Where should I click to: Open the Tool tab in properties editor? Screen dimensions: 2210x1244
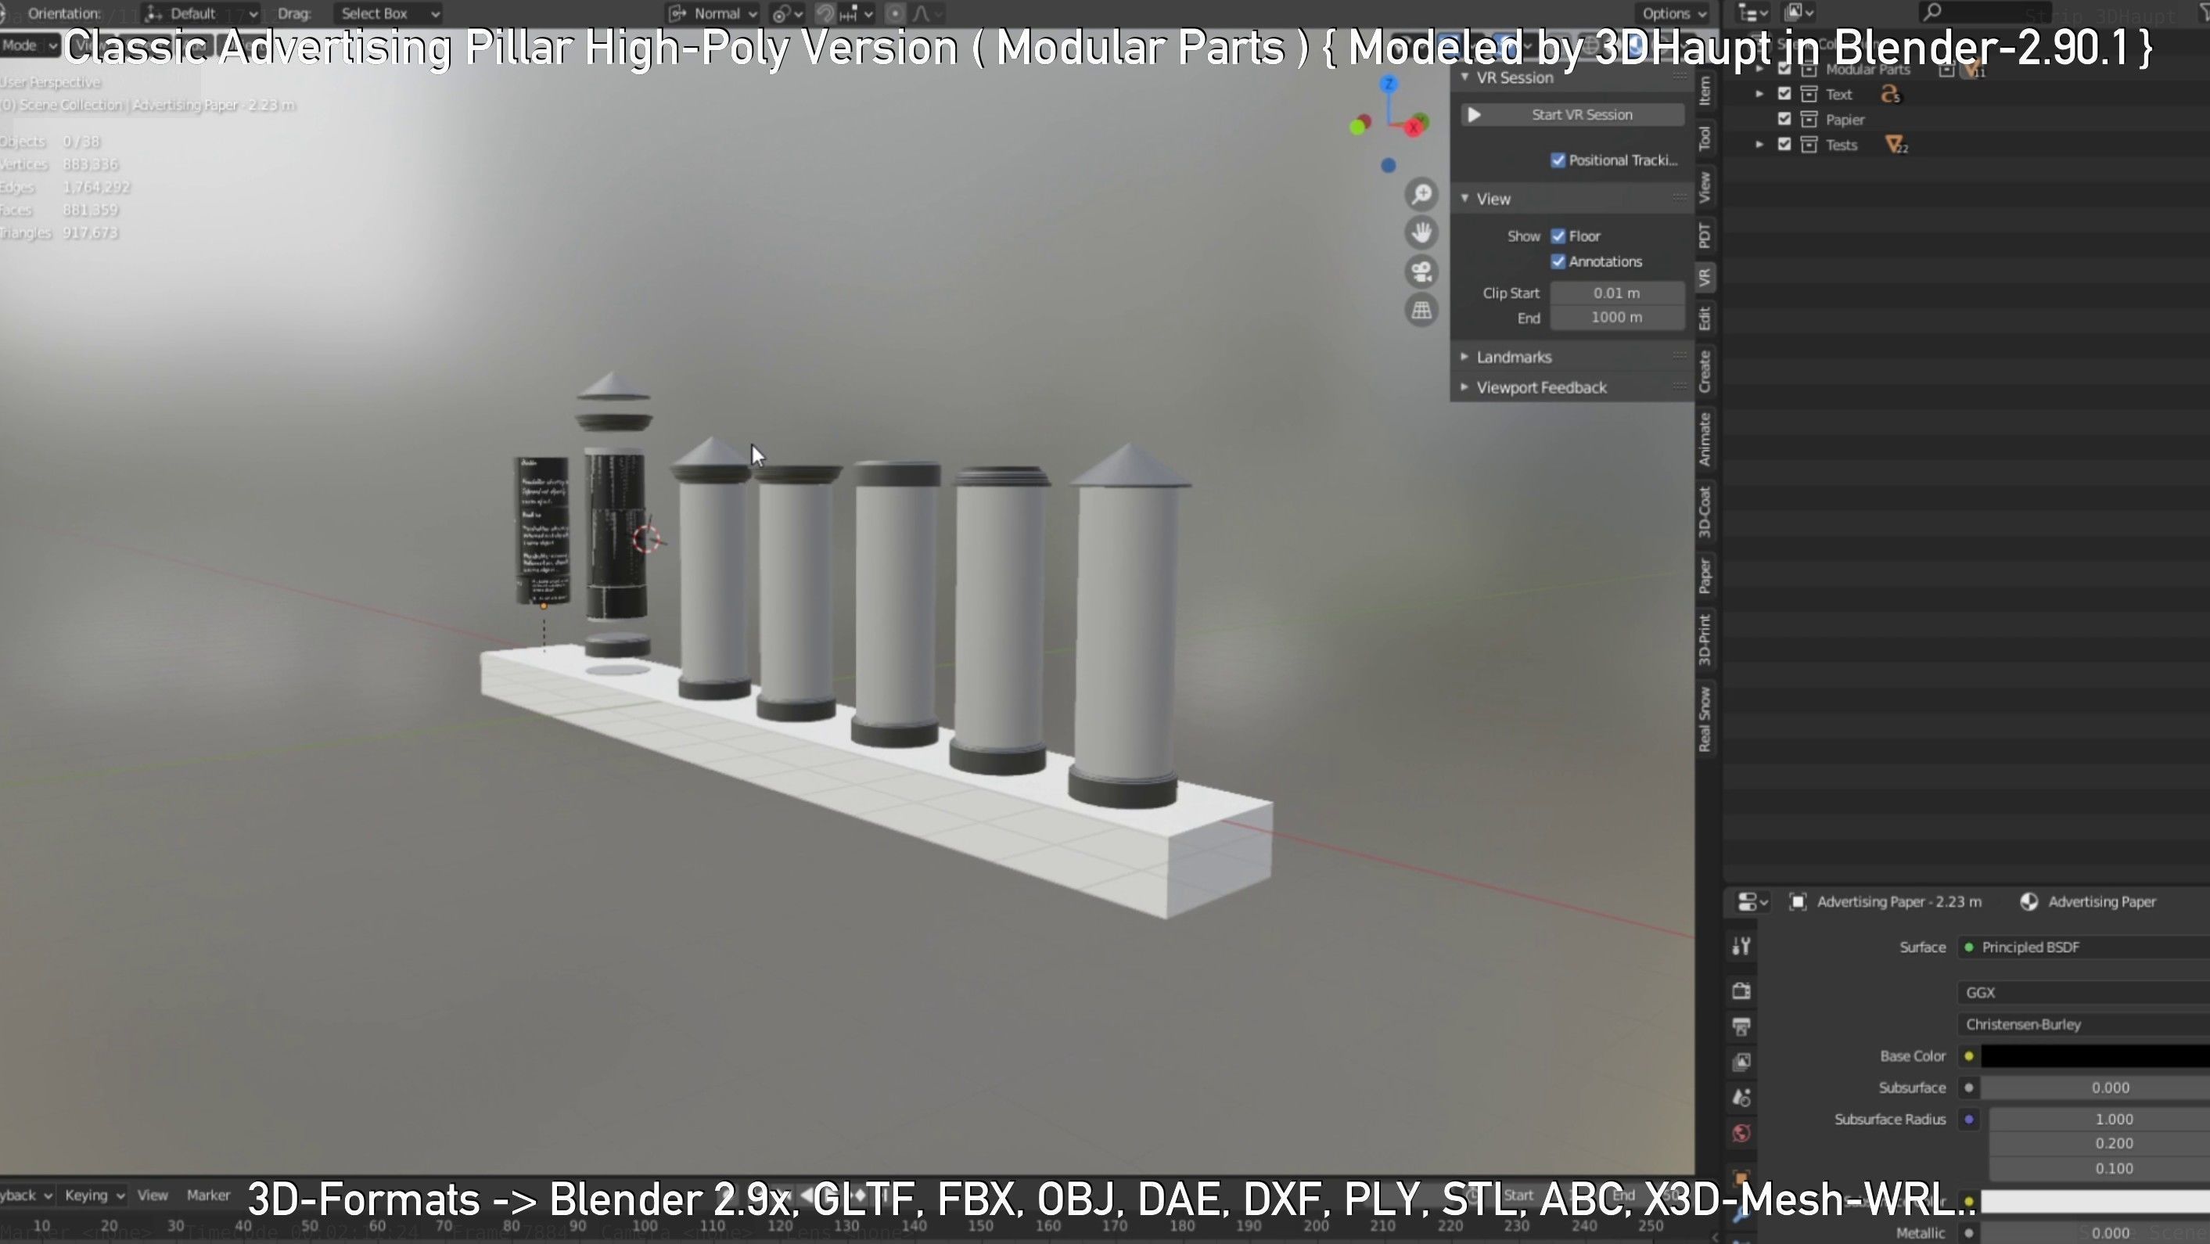(x=1741, y=946)
